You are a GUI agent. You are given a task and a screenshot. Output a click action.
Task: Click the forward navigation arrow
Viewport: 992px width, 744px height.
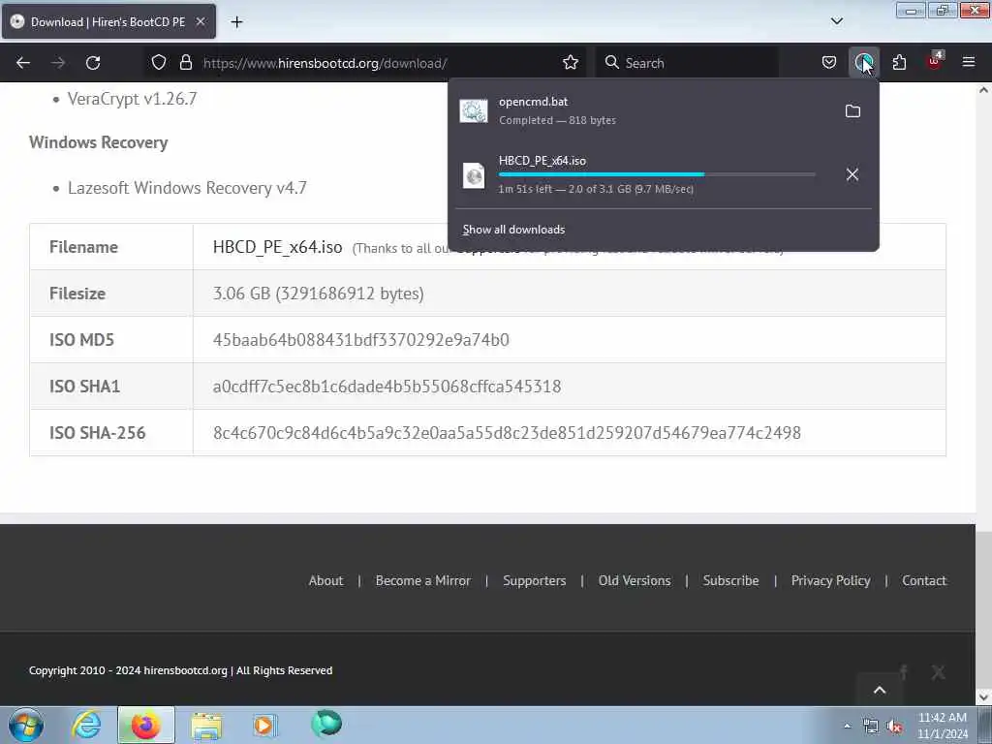[x=58, y=63]
